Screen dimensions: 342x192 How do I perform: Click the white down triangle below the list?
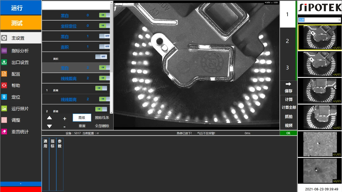49,126
